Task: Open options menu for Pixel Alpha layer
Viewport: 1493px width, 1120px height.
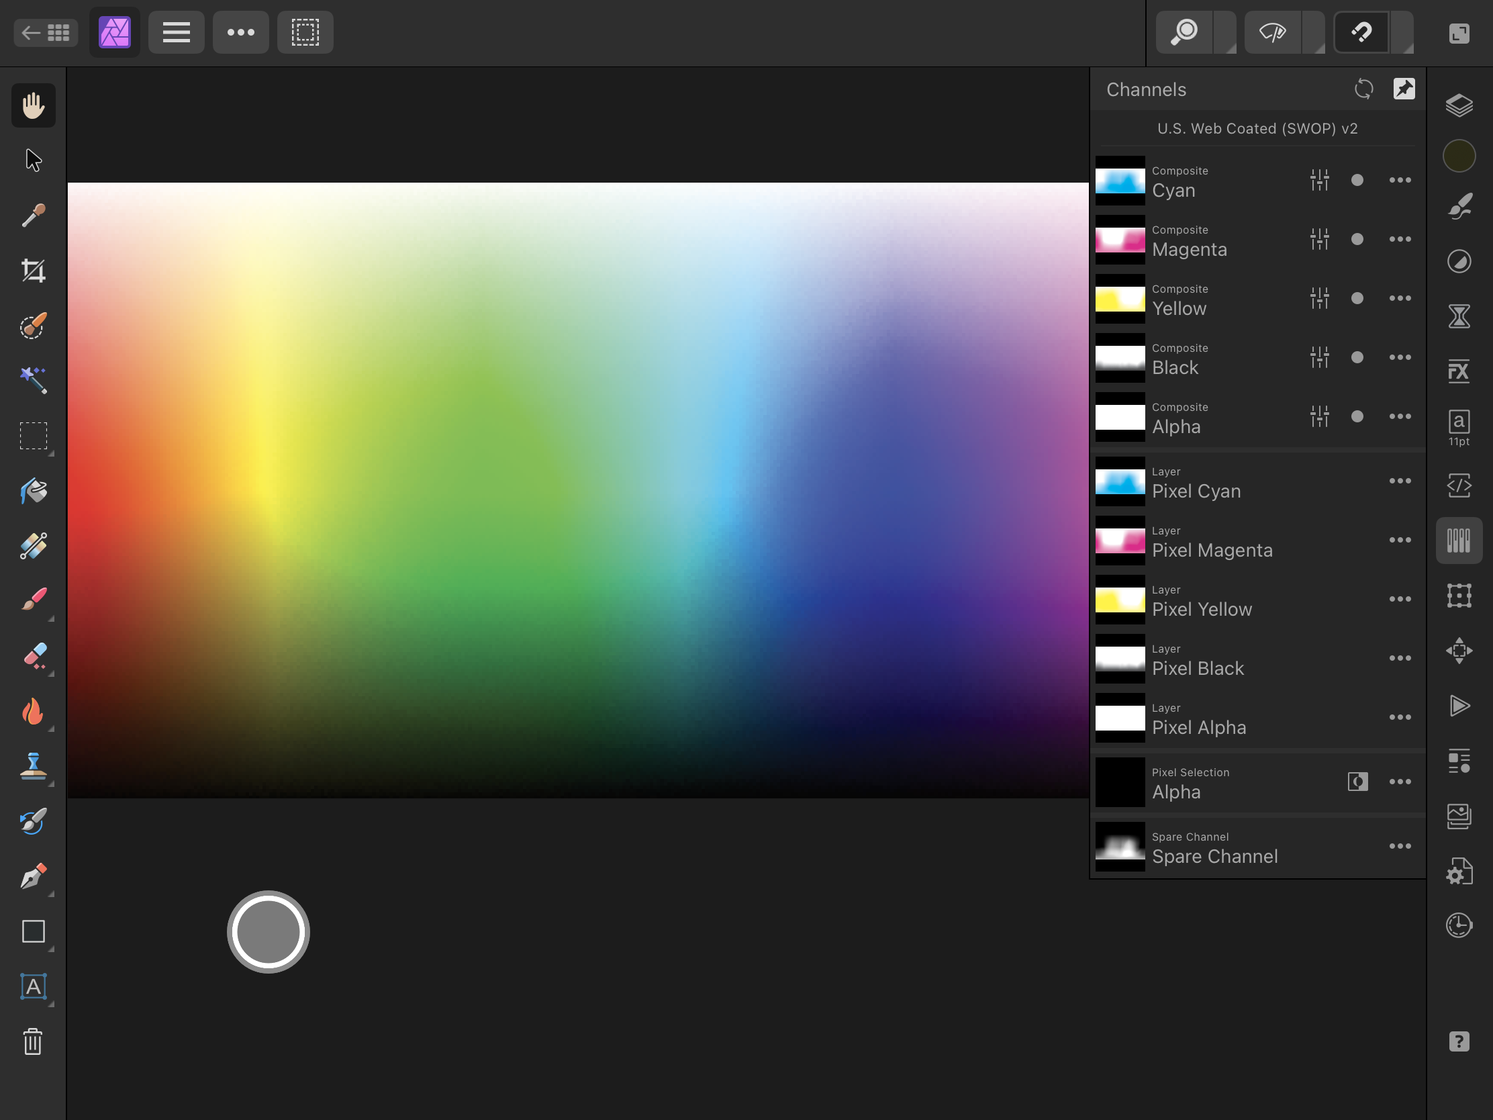Action: (1400, 717)
